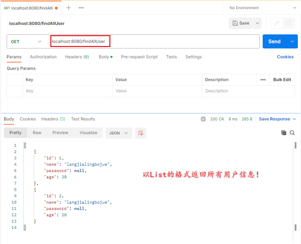
Task: Click the pencil edit icon near Save
Action: tap(277, 23)
